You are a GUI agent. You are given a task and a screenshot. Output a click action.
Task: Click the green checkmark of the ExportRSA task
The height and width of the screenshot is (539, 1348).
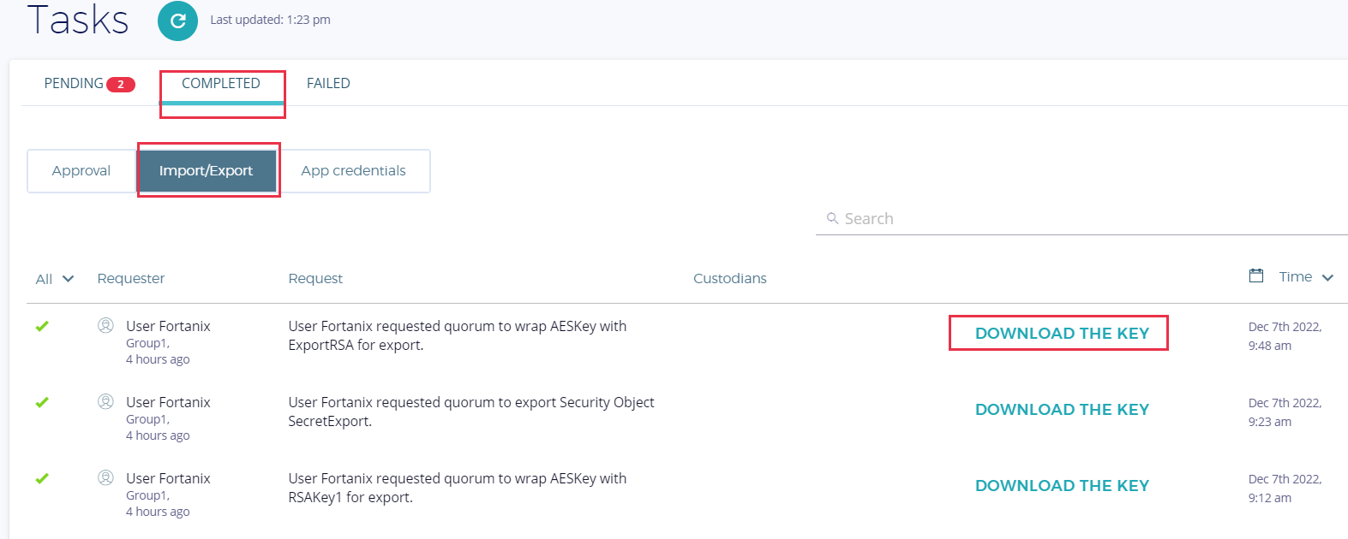click(x=42, y=326)
